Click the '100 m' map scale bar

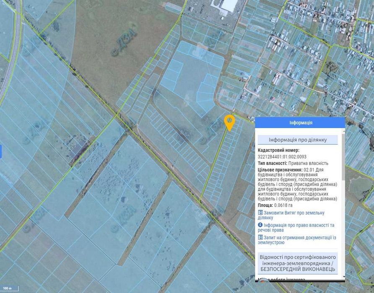pos(9,288)
